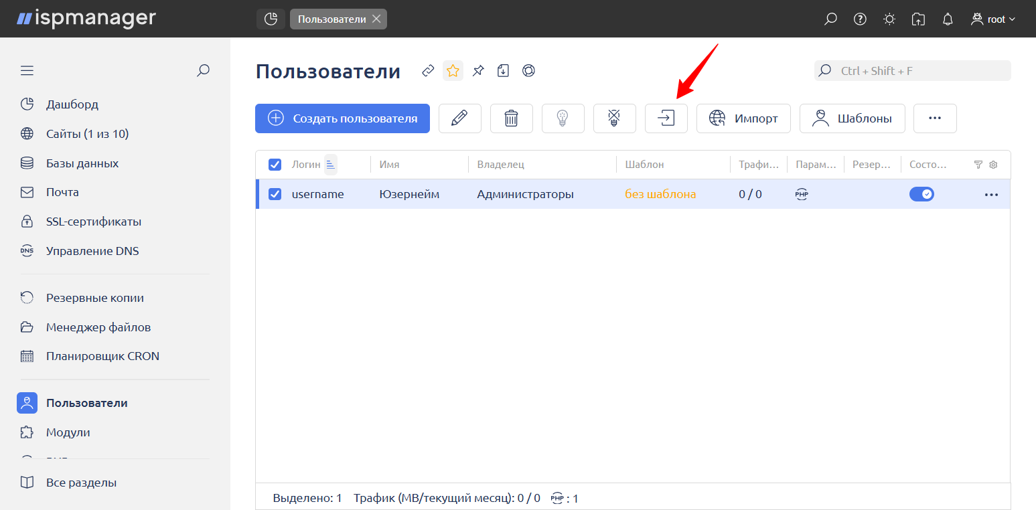Expand the toolbar more actions button

click(935, 118)
